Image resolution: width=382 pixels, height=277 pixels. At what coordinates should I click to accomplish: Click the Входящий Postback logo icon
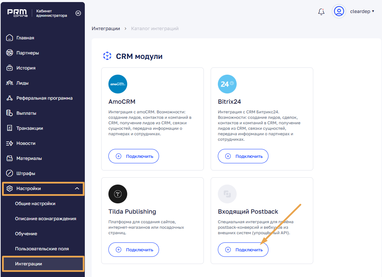[x=227, y=194]
